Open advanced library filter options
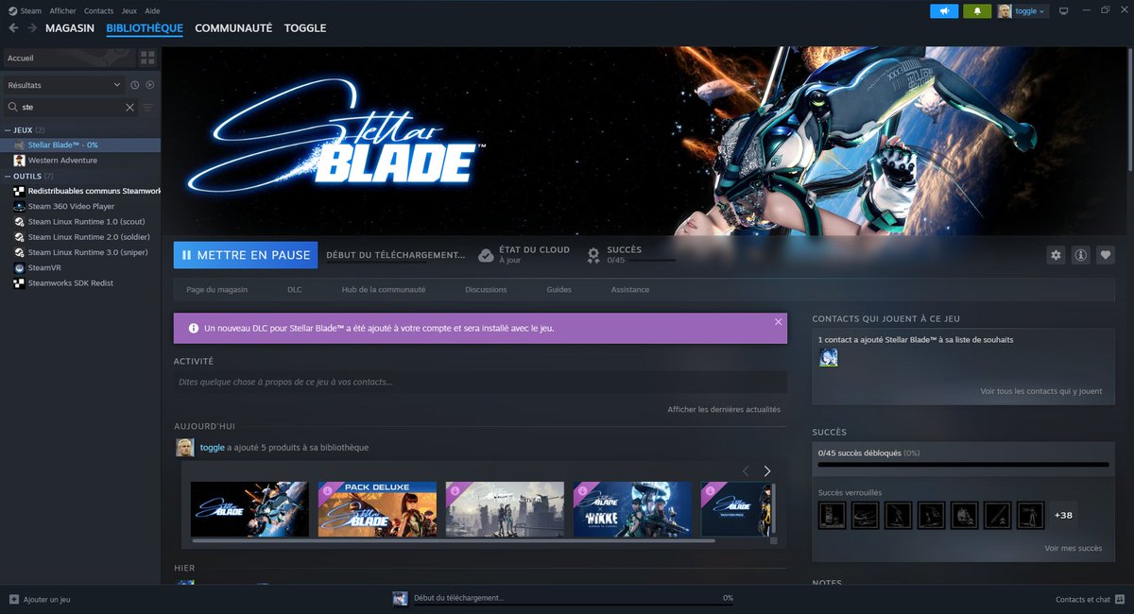Image resolution: width=1134 pixels, height=614 pixels. [148, 108]
